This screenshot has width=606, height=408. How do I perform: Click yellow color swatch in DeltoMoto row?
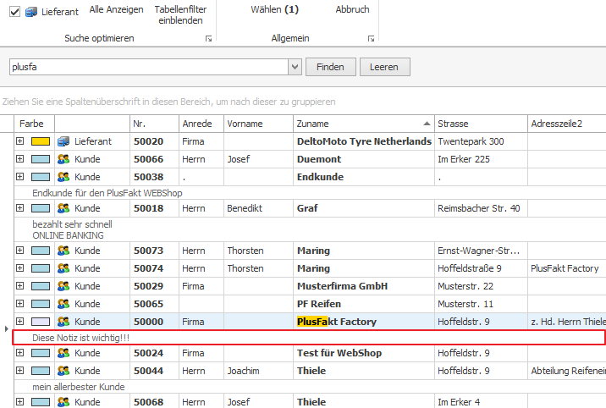[41, 141]
